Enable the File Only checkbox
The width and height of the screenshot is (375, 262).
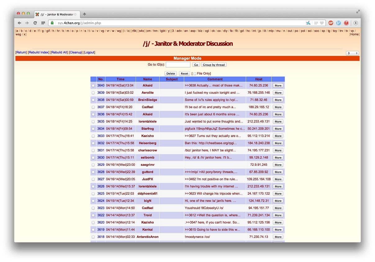click(x=195, y=74)
